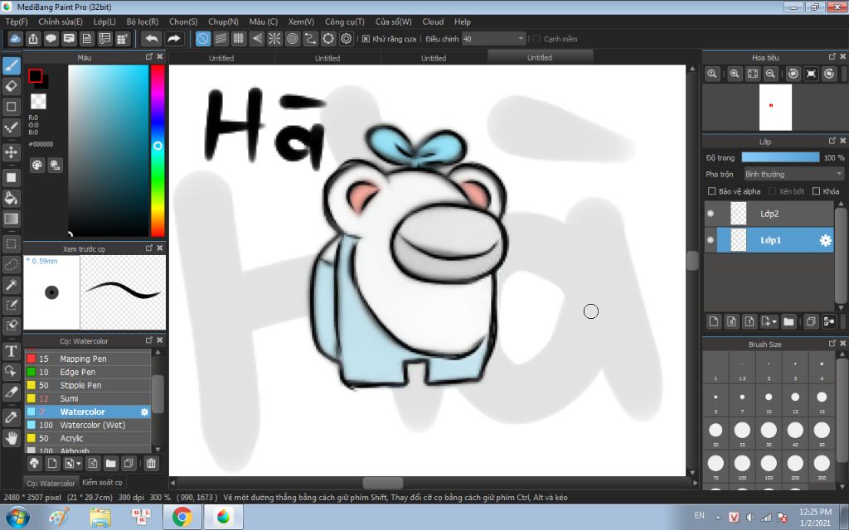
Task: Toggle the Xén bớt clipping checkbox
Action: tap(773, 191)
